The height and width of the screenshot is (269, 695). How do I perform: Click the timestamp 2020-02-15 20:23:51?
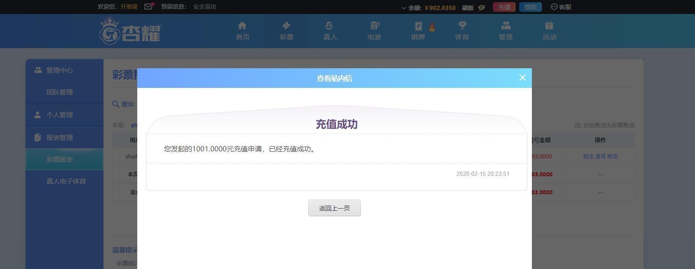tap(483, 174)
